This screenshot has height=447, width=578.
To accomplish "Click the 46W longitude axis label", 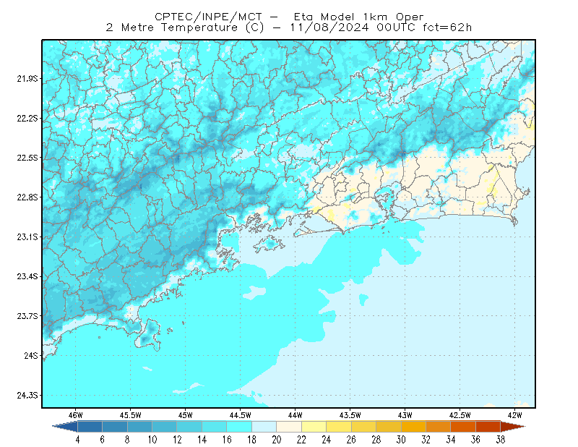I will 76,415.
